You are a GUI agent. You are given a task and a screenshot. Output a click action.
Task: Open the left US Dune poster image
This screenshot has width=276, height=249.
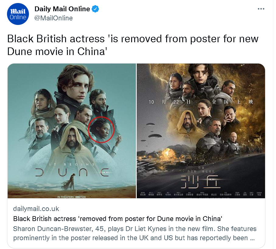point(72,131)
